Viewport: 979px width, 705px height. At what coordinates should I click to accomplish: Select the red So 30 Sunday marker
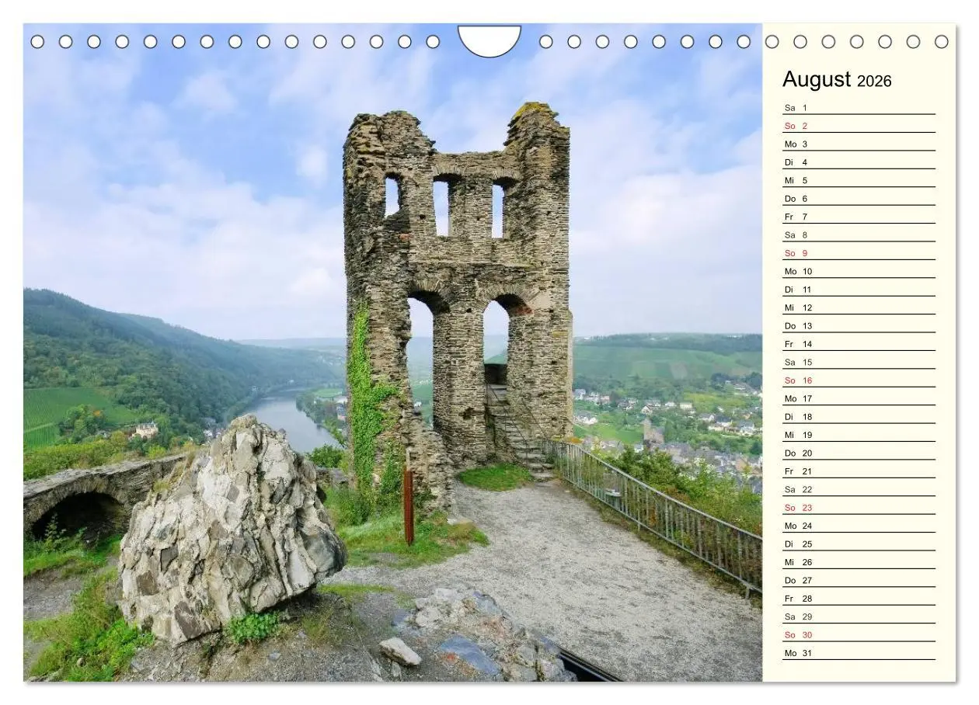click(x=796, y=634)
